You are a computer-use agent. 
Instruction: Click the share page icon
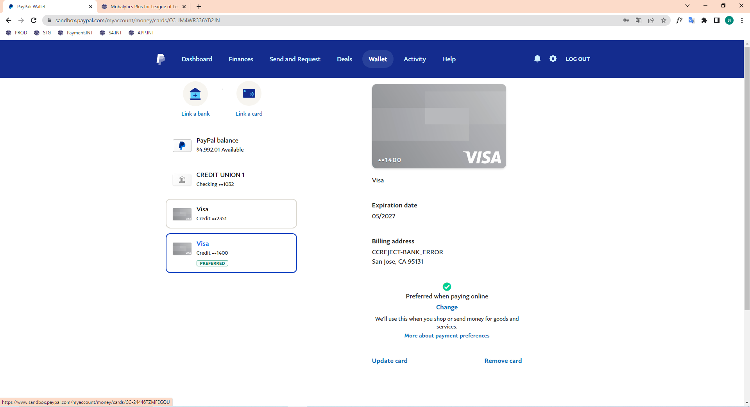[651, 20]
